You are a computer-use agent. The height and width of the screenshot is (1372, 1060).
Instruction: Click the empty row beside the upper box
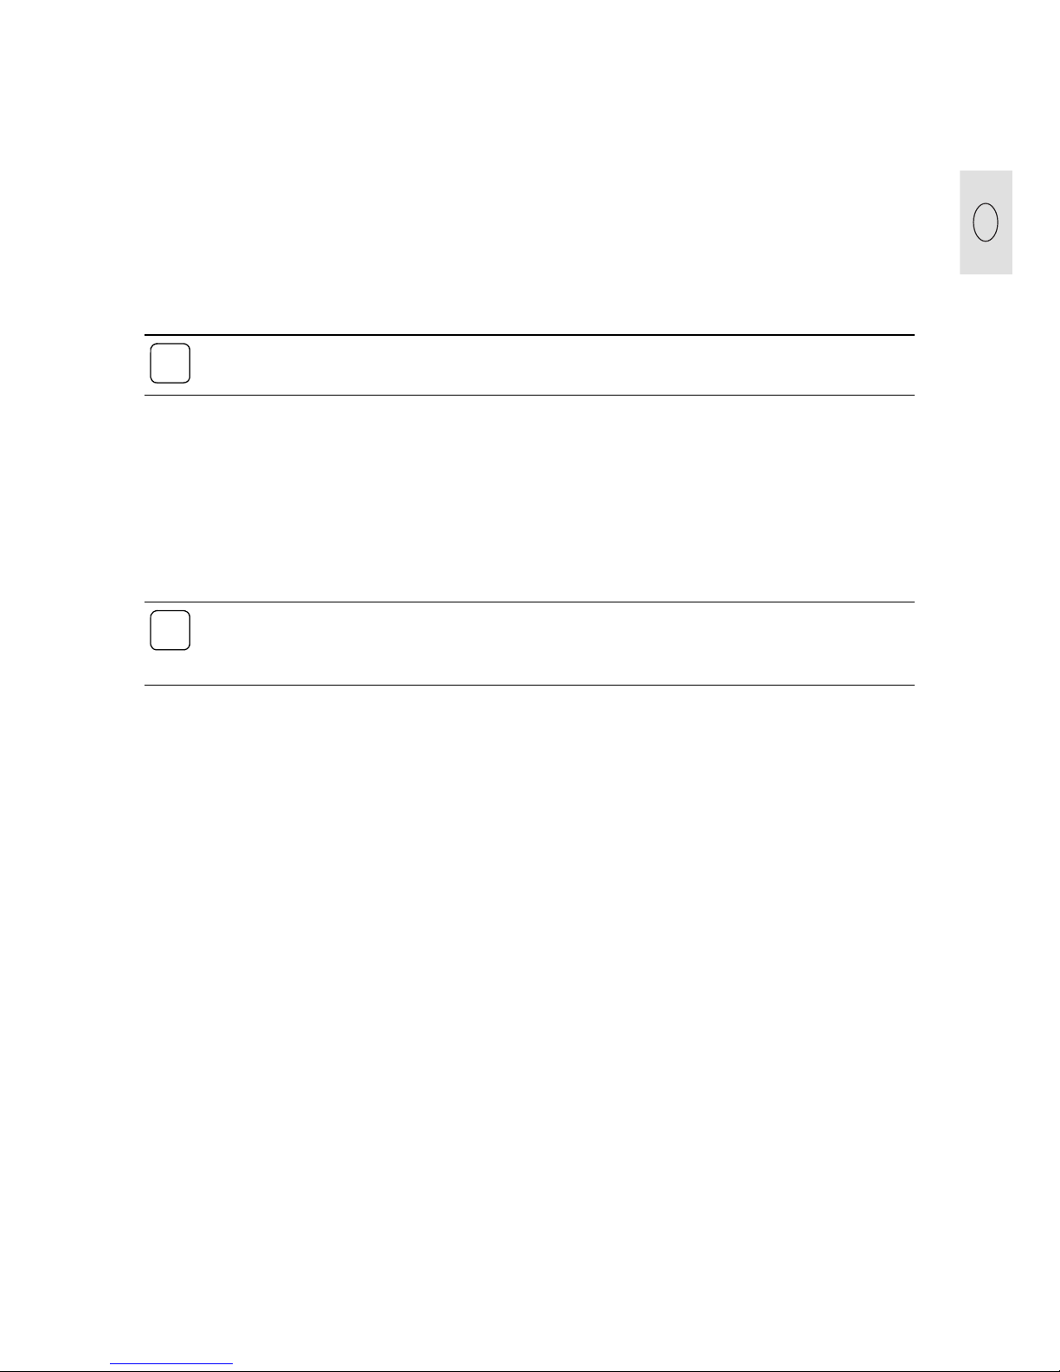pos(552,365)
